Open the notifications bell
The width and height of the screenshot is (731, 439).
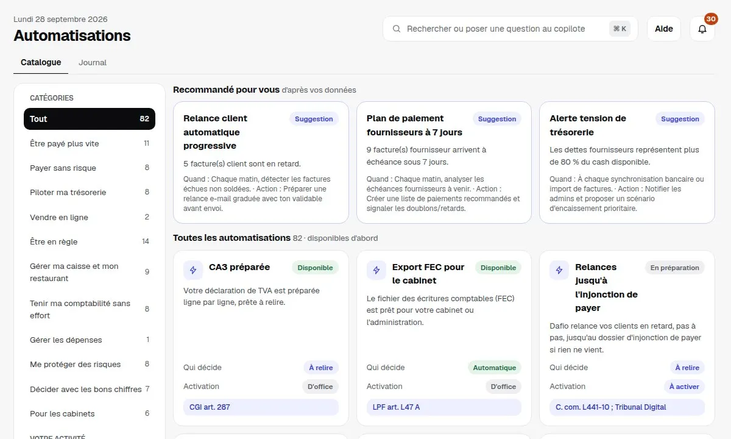coord(702,29)
